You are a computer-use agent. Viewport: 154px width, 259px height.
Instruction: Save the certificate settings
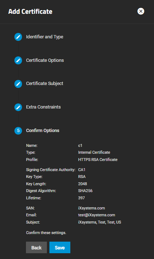pos(60,247)
